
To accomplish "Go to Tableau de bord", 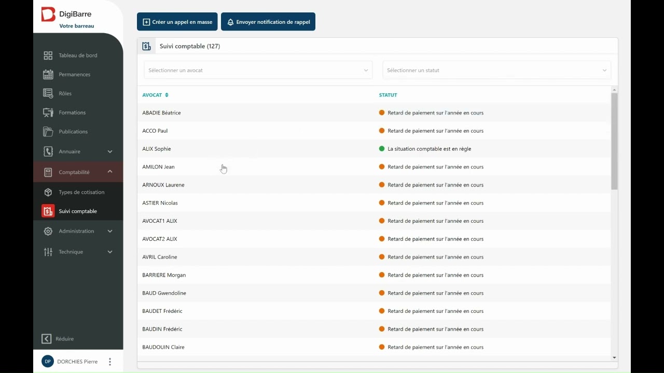I will (78, 55).
